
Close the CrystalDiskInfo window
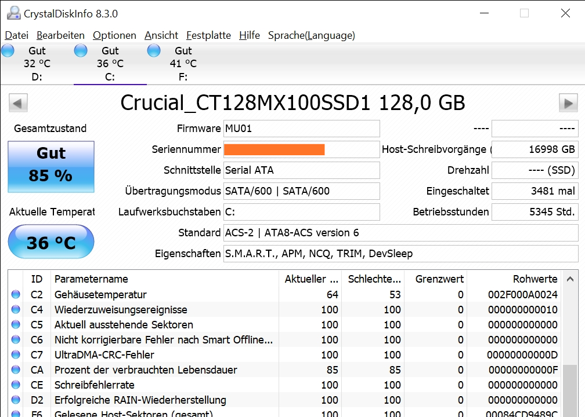pos(566,13)
